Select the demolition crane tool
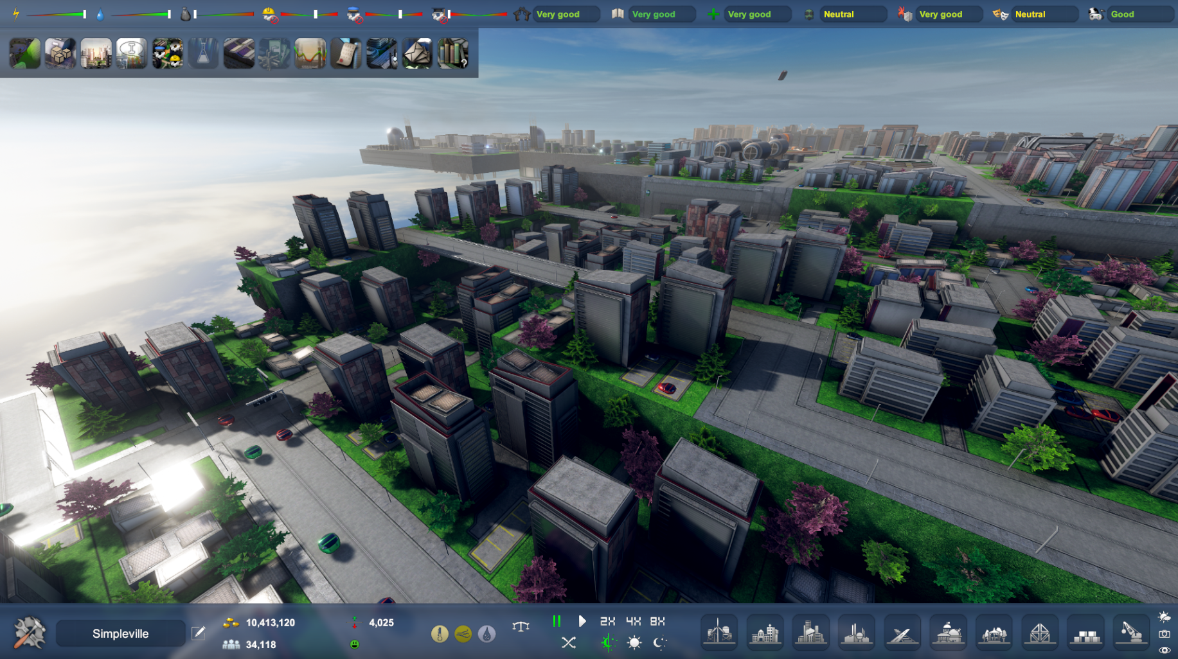This screenshot has height=659, width=1178. pos(1131,632)
